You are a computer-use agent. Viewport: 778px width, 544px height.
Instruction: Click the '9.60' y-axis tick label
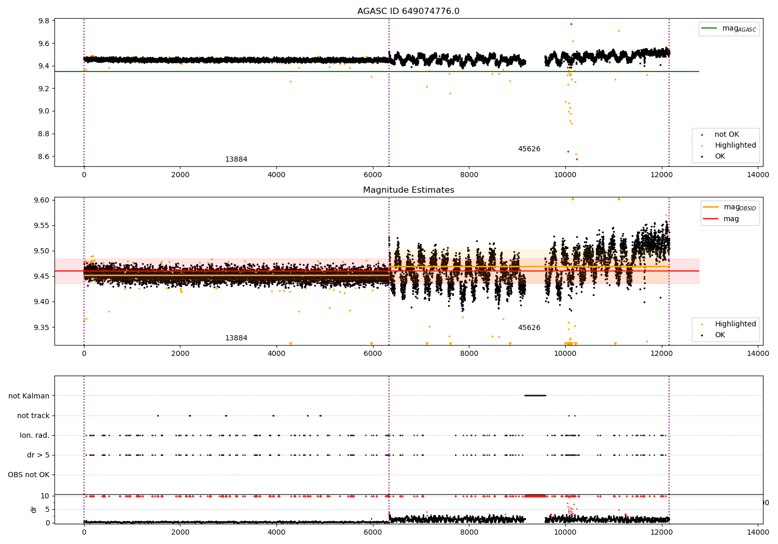coord(42,201)
